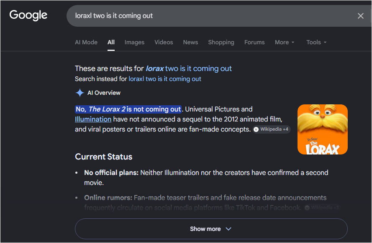This screenshot has width=372, height=243.
Task: Open corrected 'lorax two is it coming out' link
Action: [189, 68]
